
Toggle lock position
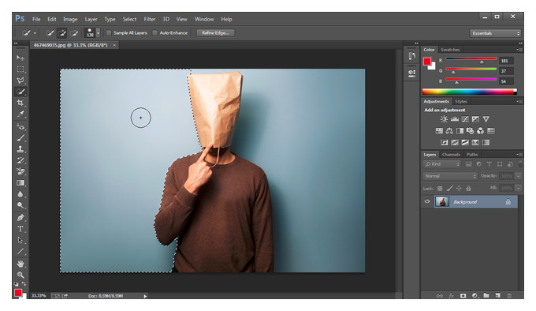(459, 188)
